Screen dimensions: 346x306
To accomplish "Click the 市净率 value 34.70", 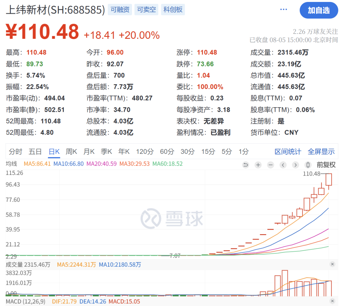I will [x=122, y=110].
